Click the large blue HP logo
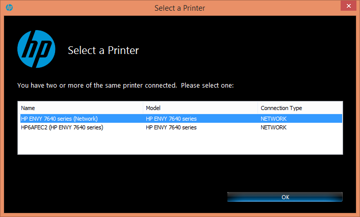This screenshot has height=217, width=360. pyautogui.click(x=37, y=49)
